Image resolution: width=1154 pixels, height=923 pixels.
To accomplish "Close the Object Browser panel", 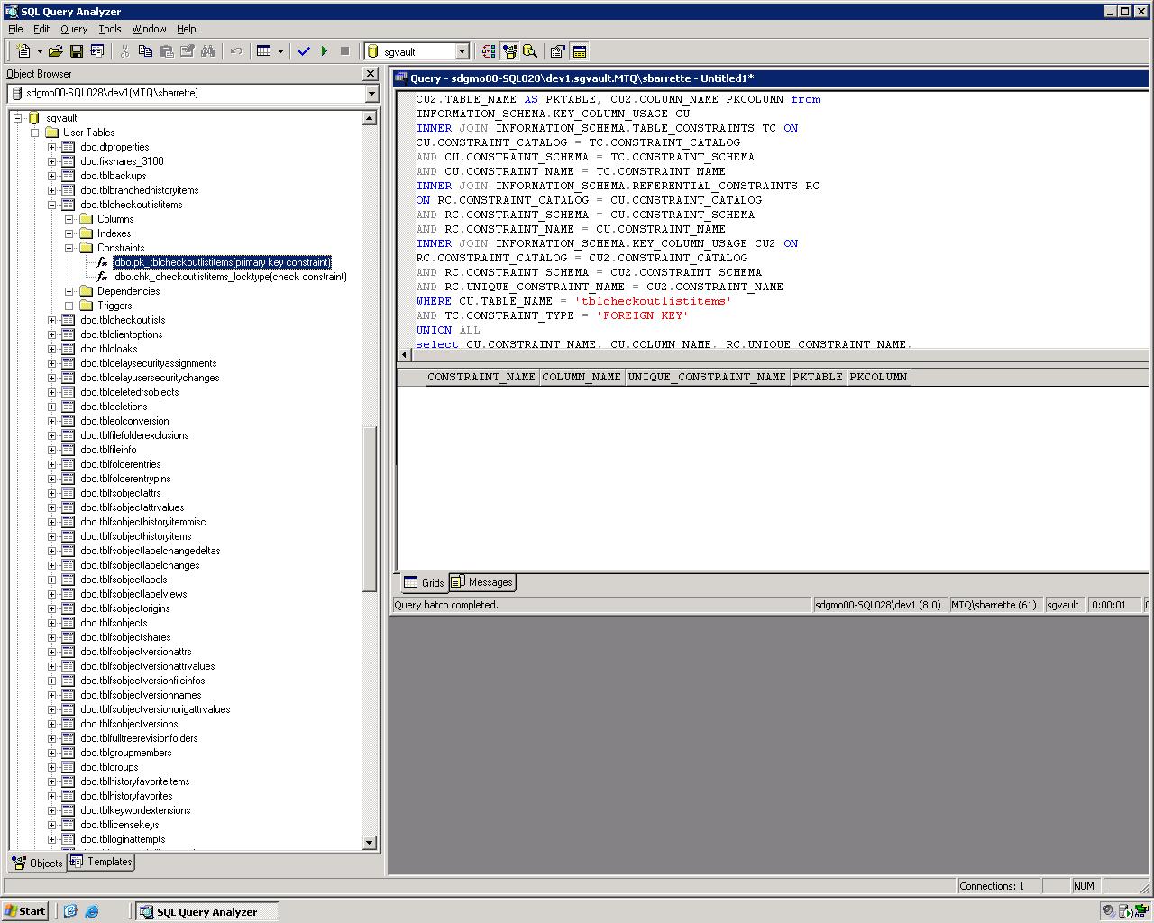I will pyautogui.click(x=371, y=74).
